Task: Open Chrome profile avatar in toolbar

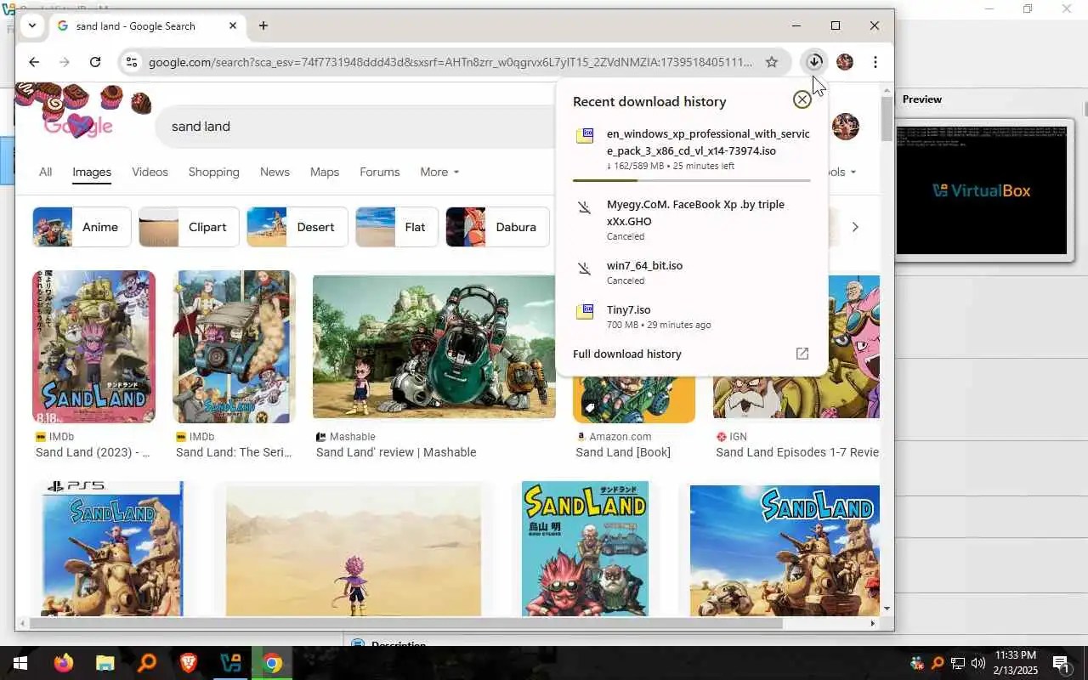Action: [844, 62]
